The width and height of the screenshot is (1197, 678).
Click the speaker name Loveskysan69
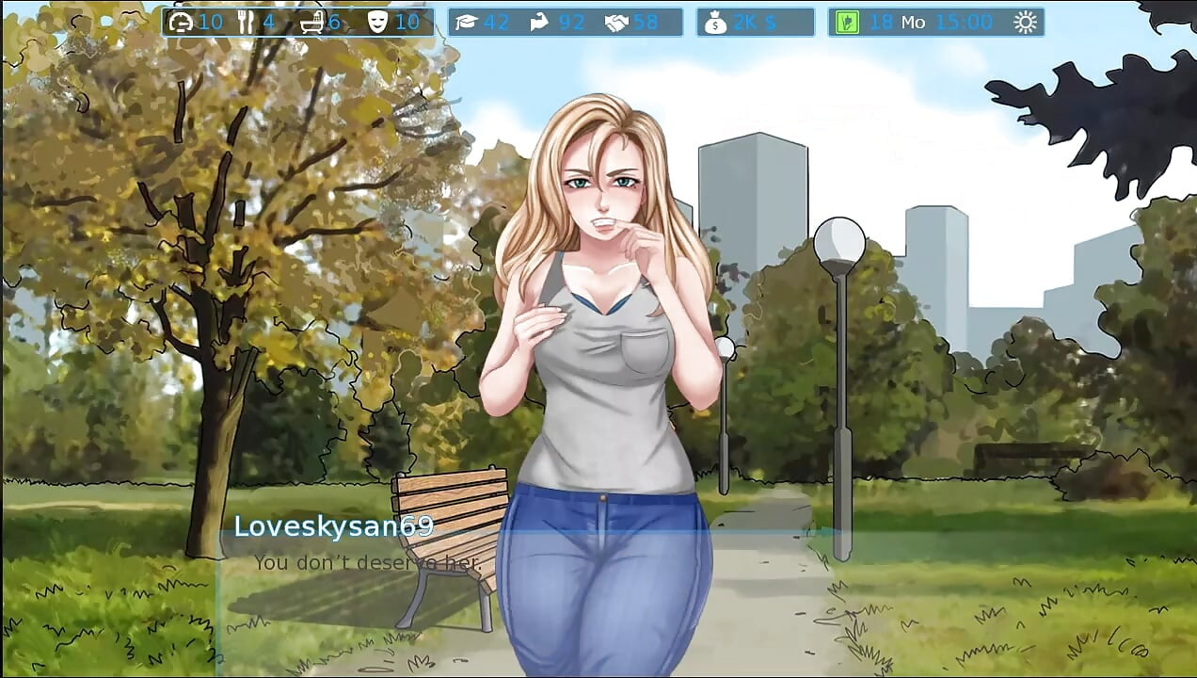pyautogui.click(x=333, y=526)
